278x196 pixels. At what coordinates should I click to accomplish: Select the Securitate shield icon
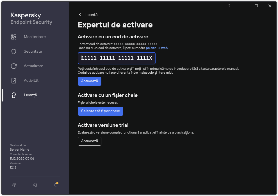[x=14, y=51]
